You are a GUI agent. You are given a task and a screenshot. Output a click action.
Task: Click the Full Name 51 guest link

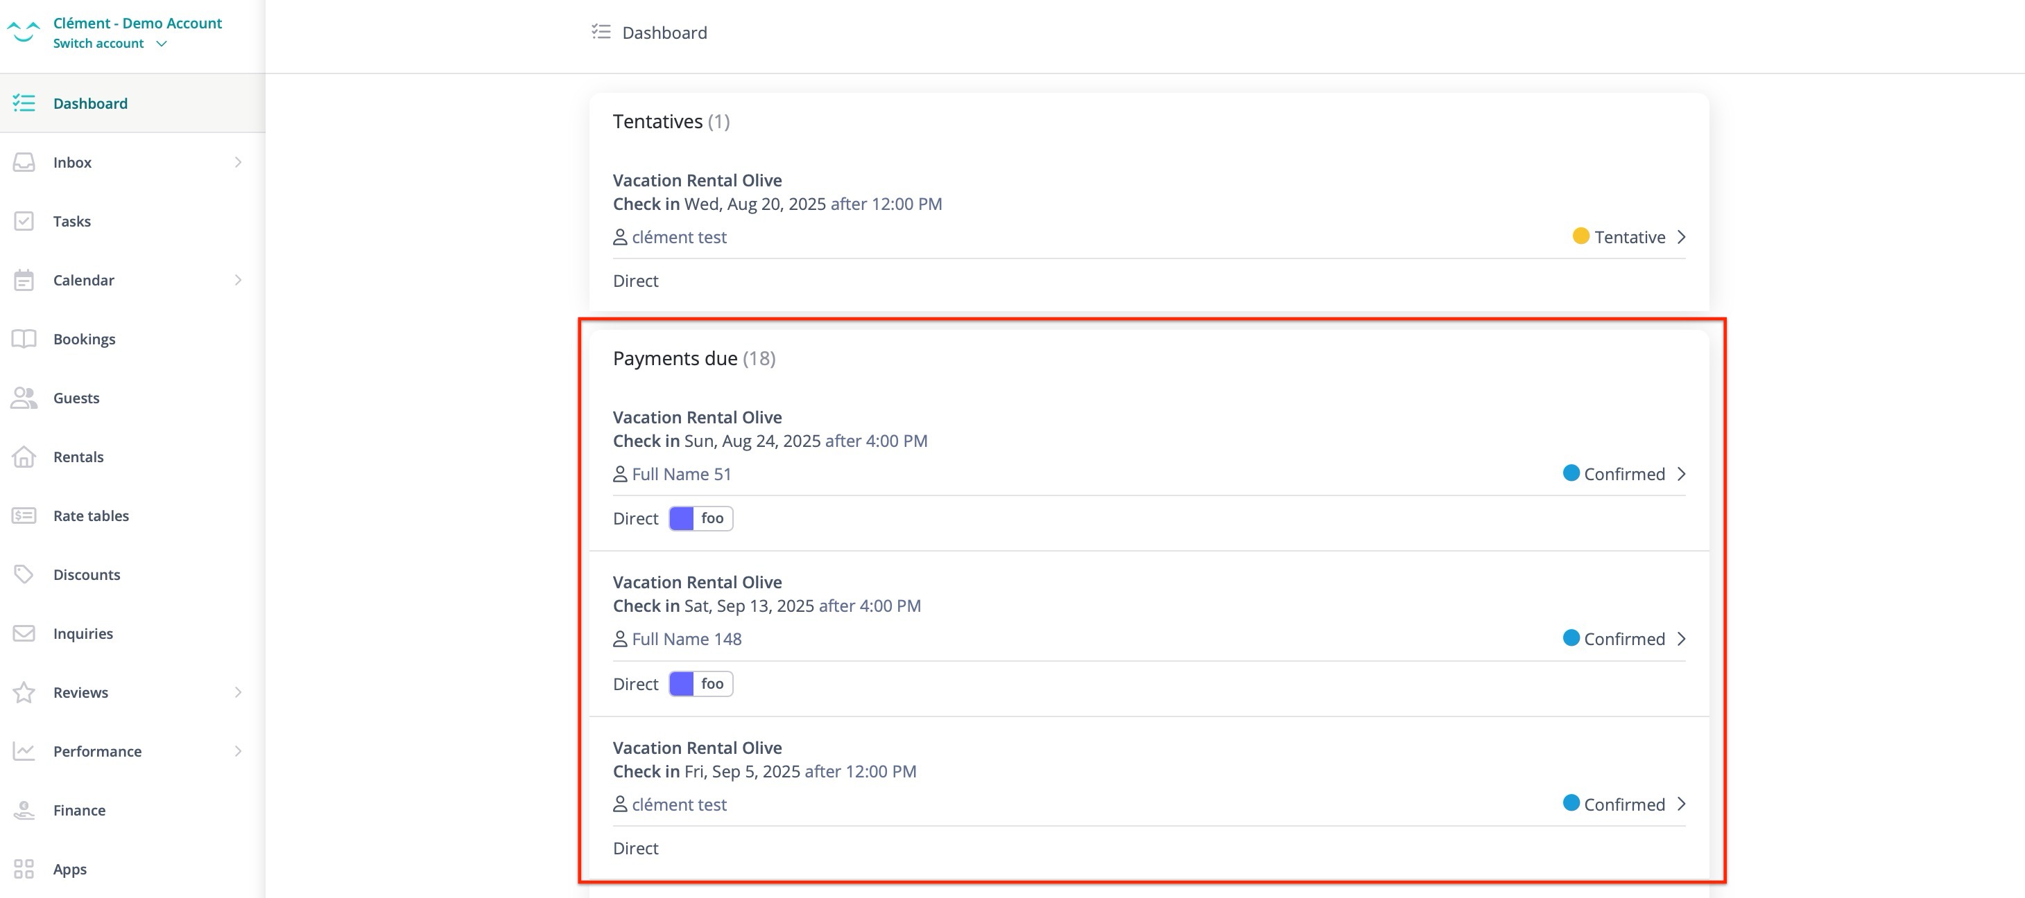[x=681, y=474]
